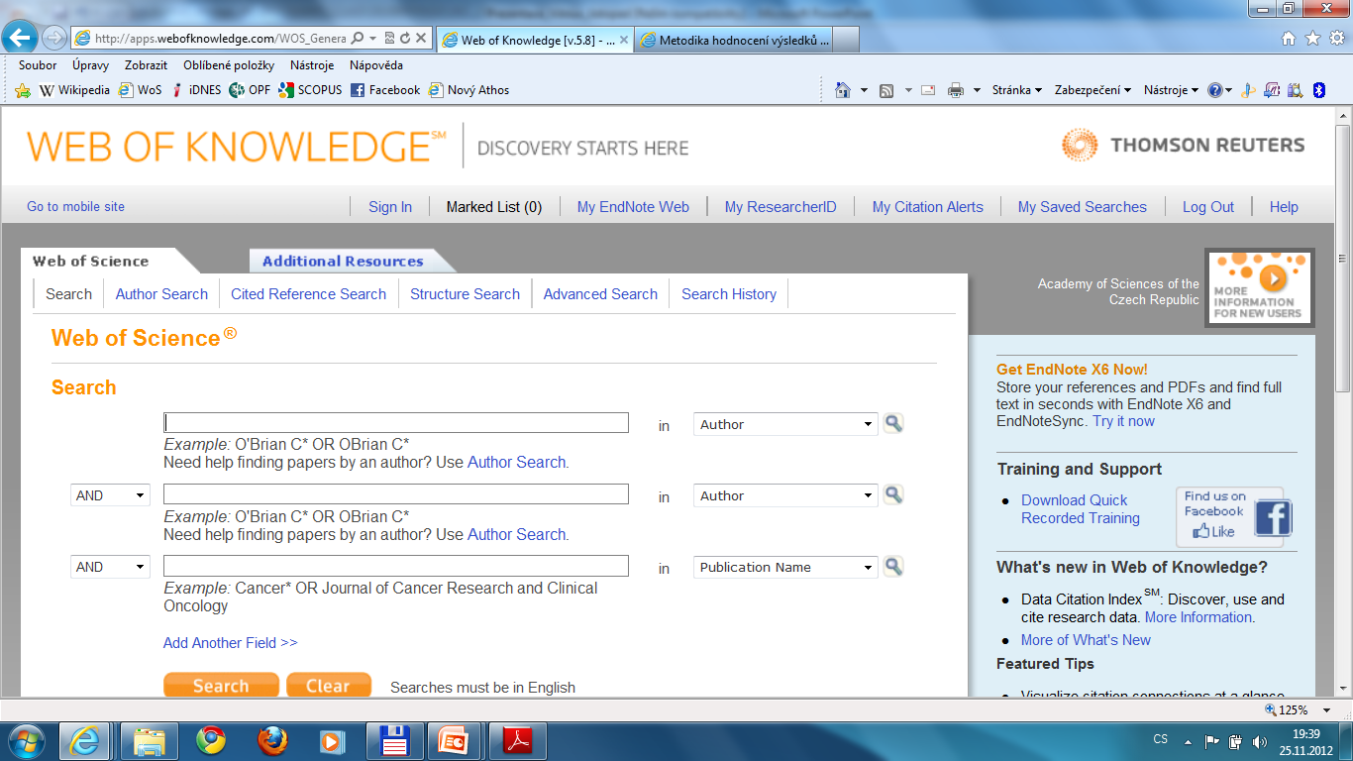Click the RSS feeds icon in command bar

[886, 90]
